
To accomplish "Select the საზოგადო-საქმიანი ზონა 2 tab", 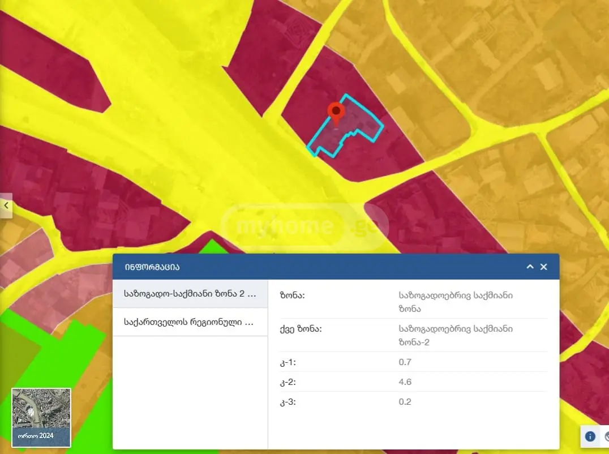I will pyautogui.click(x=190, y=294).
